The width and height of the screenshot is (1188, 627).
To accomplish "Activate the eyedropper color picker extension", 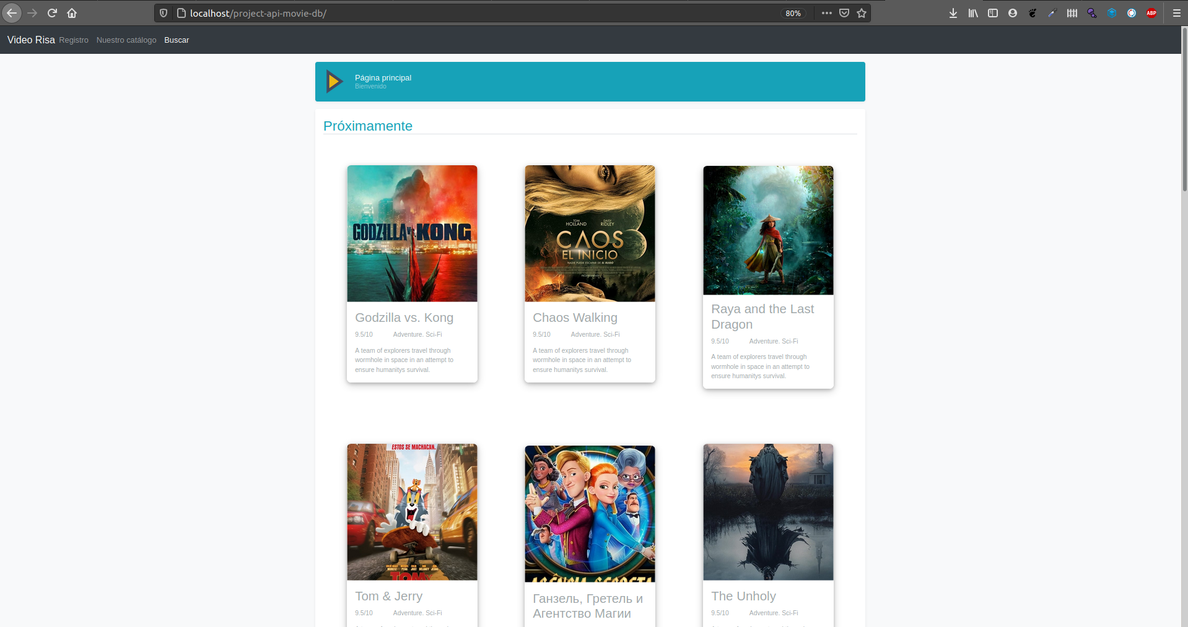I will pos(1052,13).
